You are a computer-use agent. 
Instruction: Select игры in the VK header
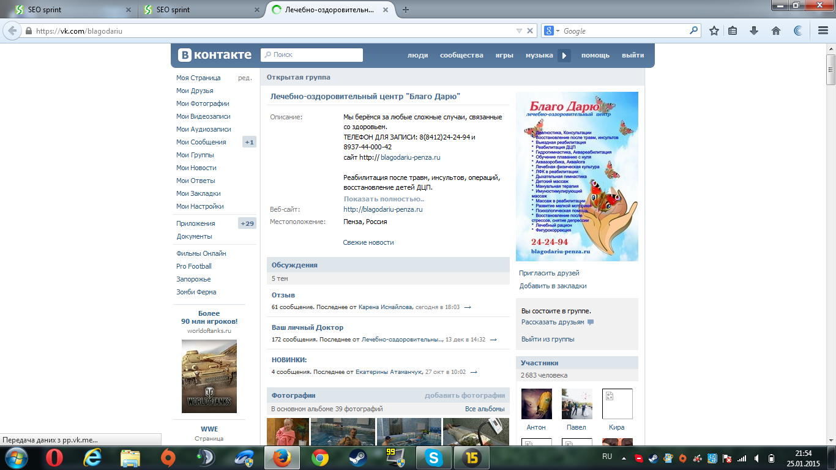click(x=504, y=55)
